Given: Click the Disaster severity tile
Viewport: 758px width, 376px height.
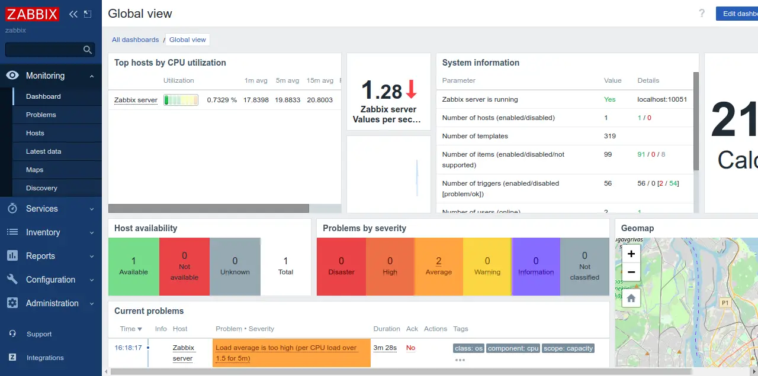Looking at the screenshot, I should [x=341, y=267].
